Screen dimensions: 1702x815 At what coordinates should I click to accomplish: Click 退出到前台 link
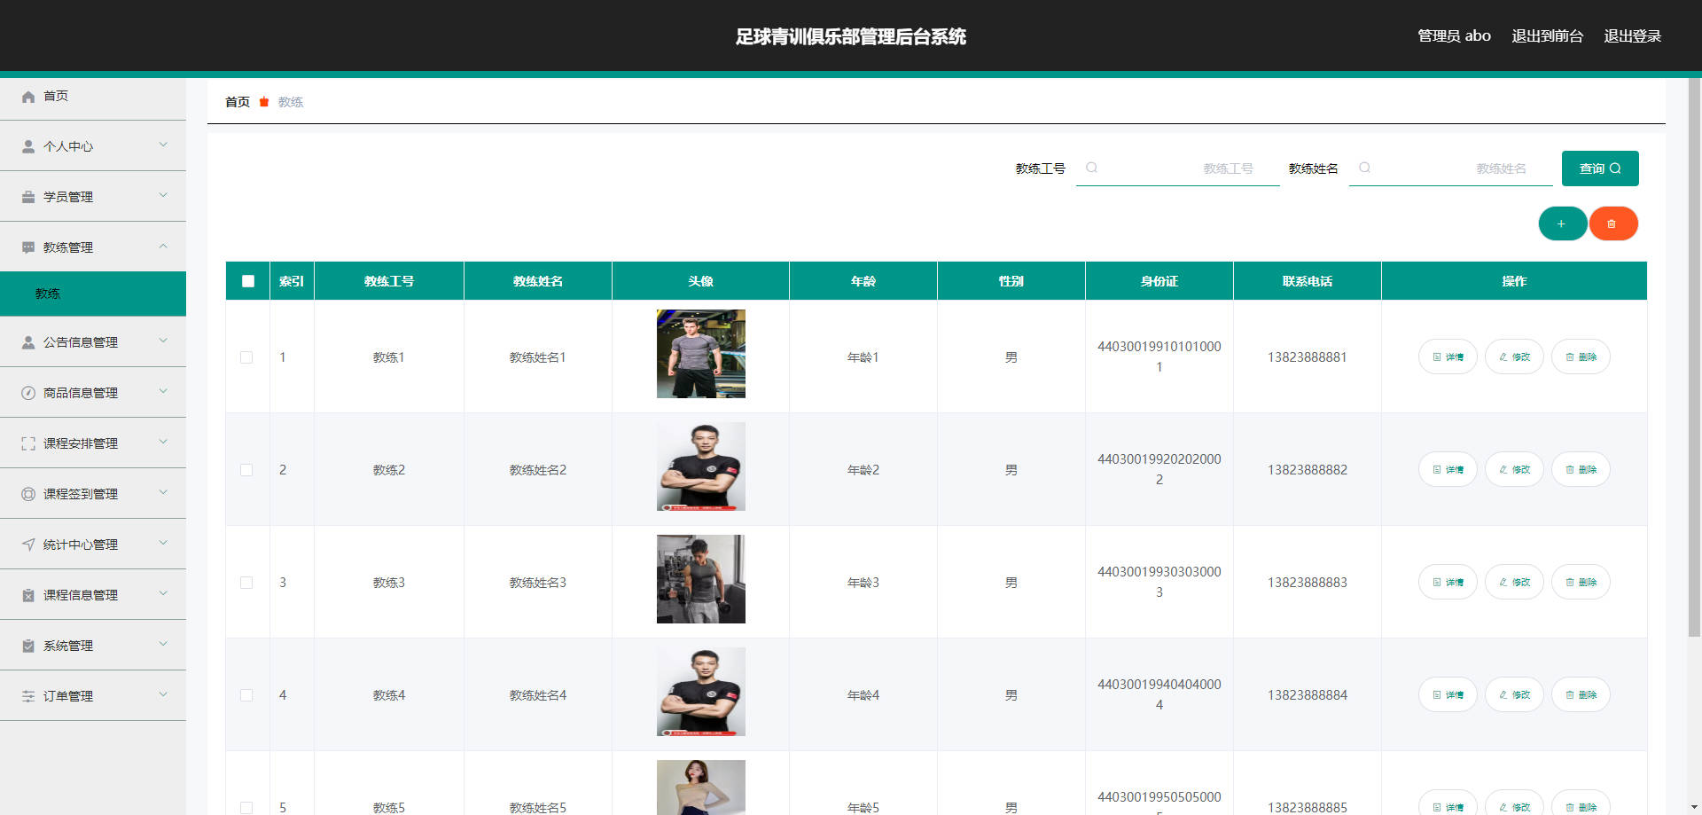[x=1547, y=36]
